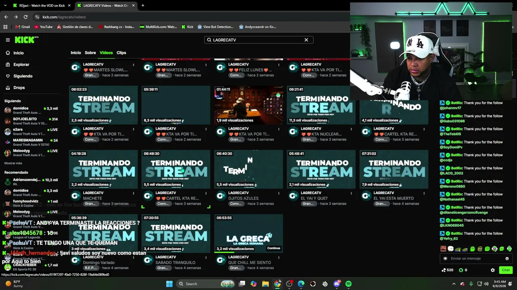Click the green Kicks currency icon
This screenshot has height=290, width=517.
coord(461,270)
